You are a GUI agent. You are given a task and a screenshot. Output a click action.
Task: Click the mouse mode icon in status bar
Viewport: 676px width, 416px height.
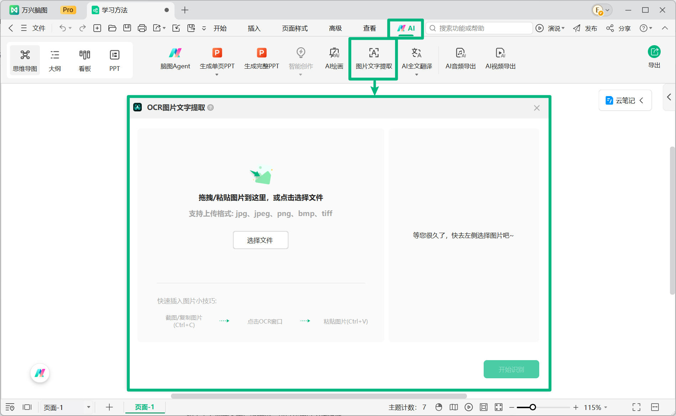click(x=439, y=407)
